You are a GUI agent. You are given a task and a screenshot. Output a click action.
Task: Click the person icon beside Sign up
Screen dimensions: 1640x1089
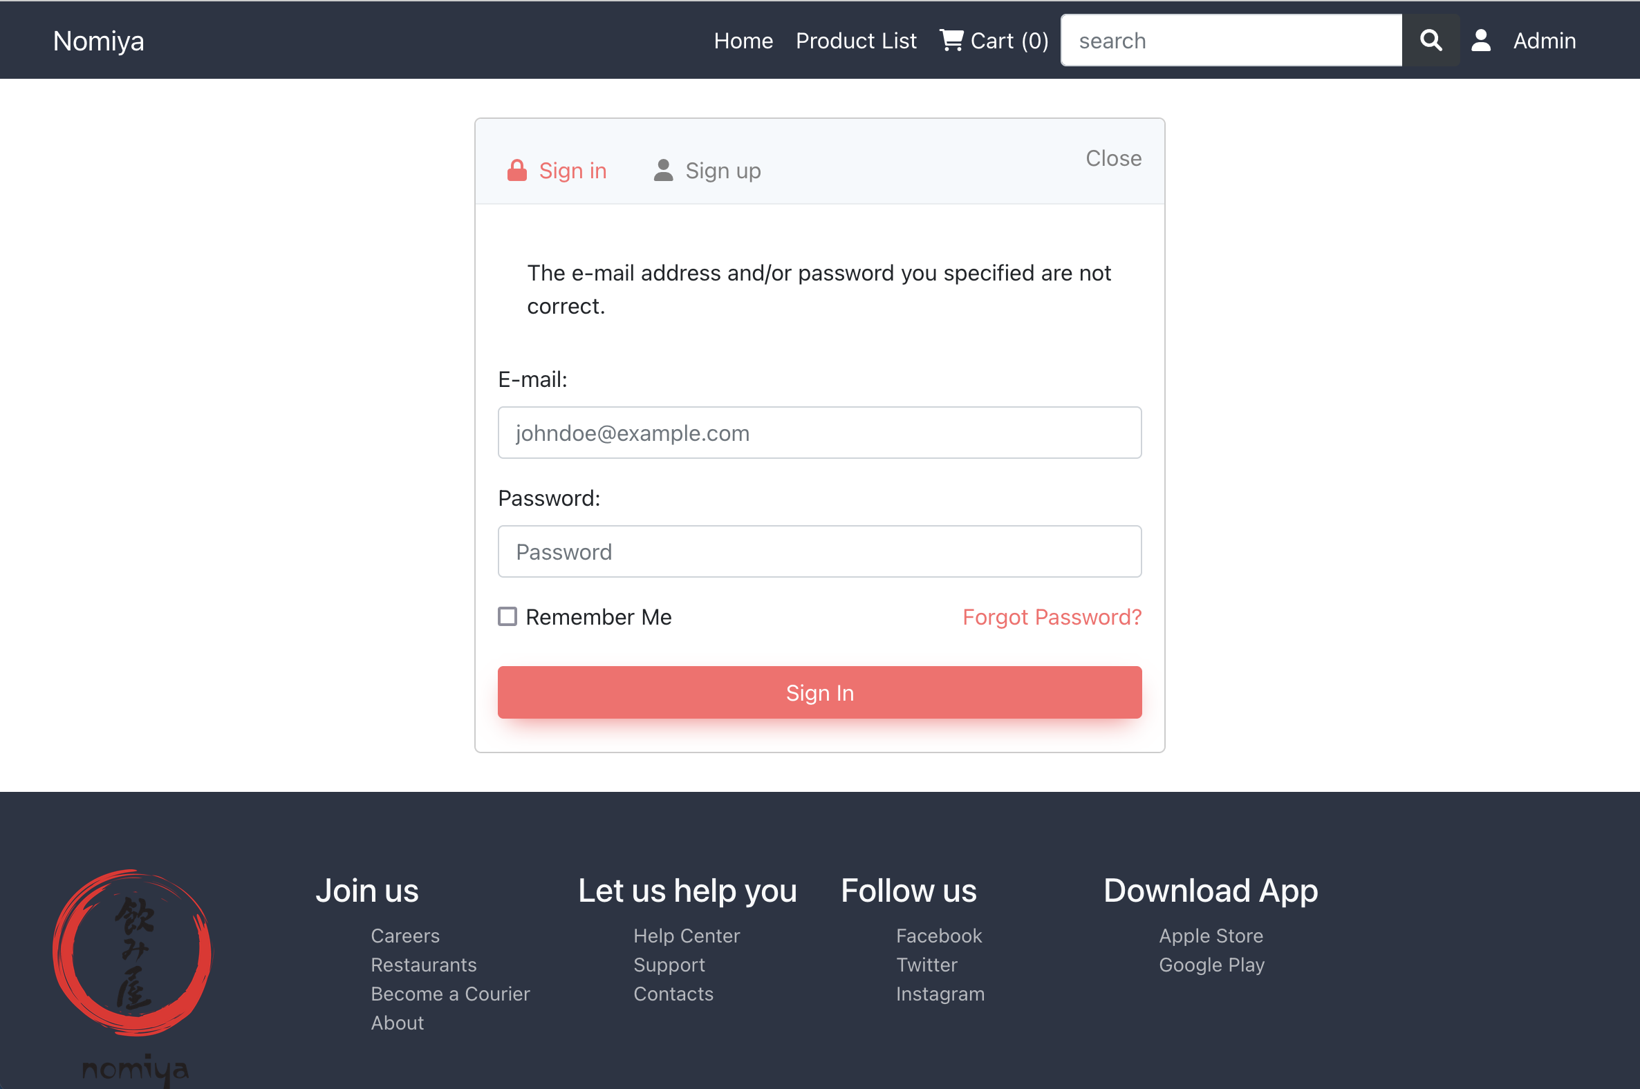663,170
